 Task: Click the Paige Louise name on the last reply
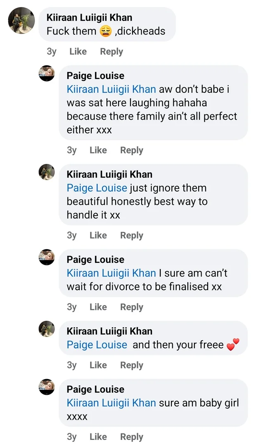point(95,389)
